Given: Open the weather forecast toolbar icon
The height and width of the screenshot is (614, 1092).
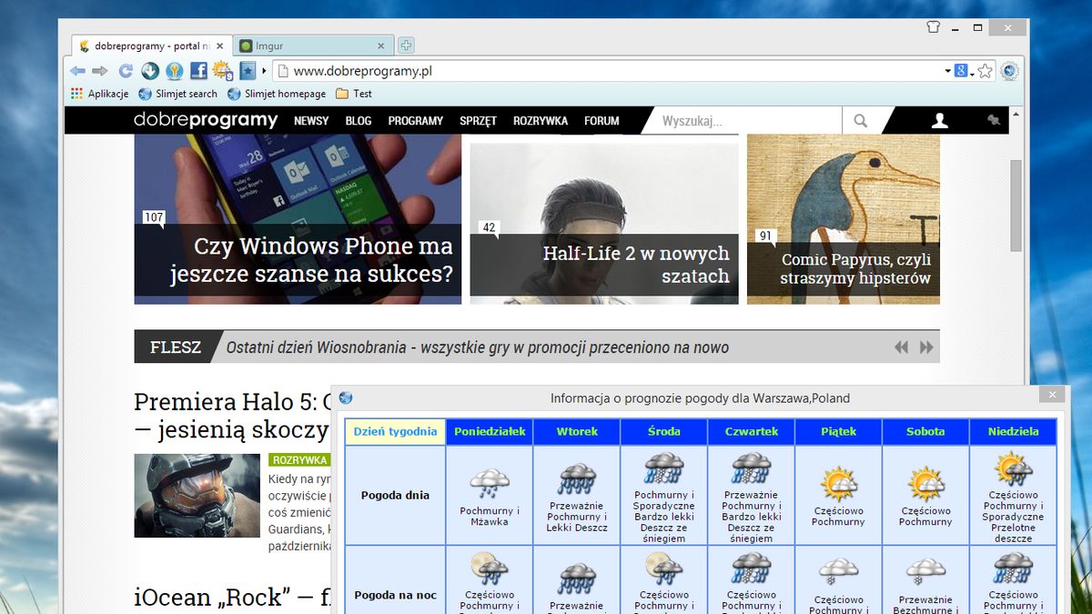Looking at the screenshot, I should point(223,71).
